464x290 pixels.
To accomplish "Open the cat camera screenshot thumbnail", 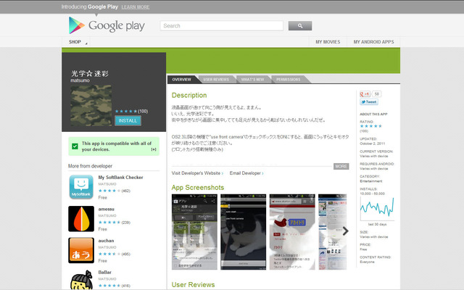I will tap(244, 232).
